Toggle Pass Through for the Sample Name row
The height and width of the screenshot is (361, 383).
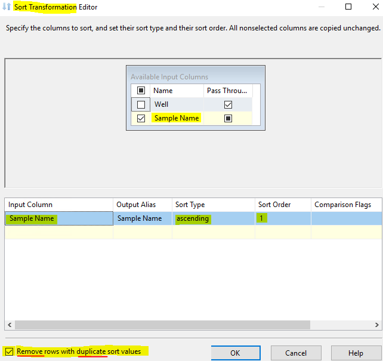[x=228, y=119]
